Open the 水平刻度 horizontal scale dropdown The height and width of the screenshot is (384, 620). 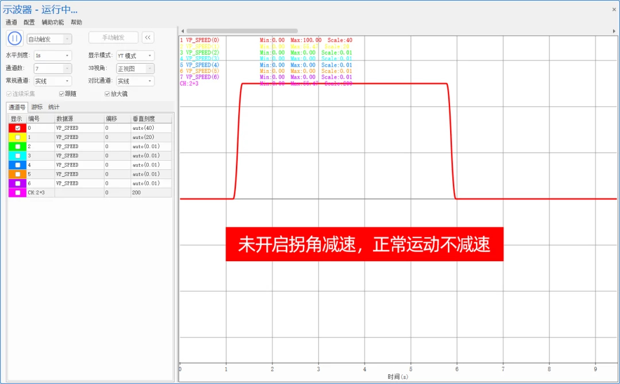53,56
